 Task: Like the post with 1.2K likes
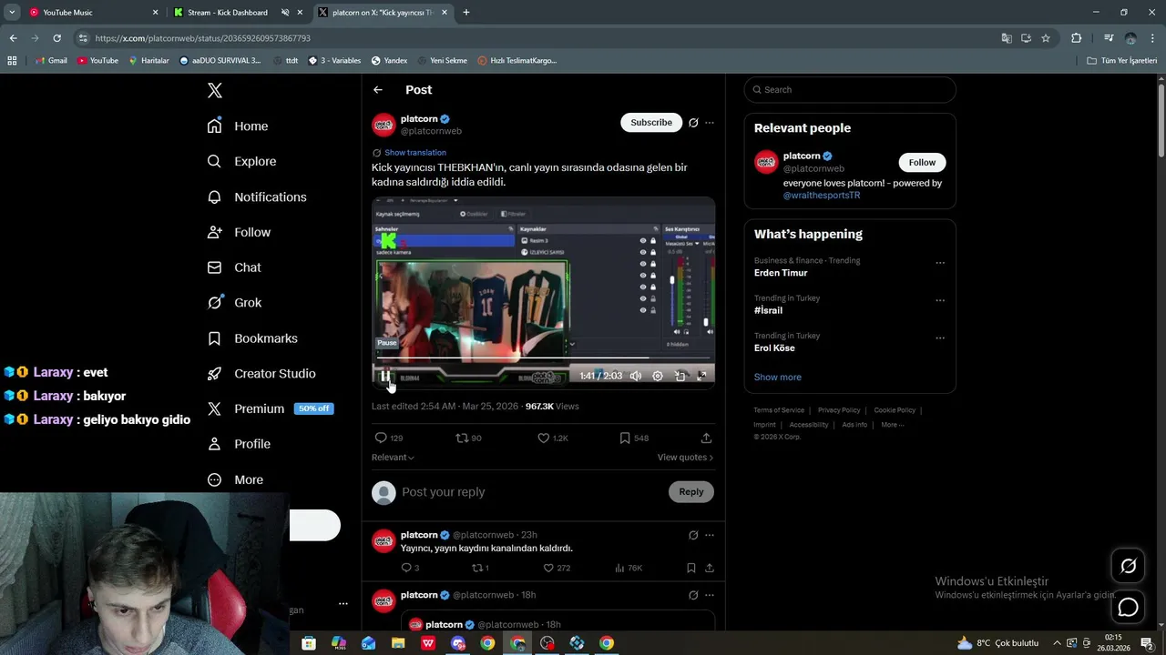pyautogui.click(x=544, y=438)
